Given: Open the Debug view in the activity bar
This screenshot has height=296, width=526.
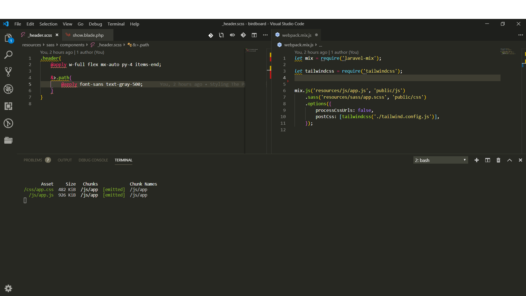Looking at the screenshot, I should [8, 89].
